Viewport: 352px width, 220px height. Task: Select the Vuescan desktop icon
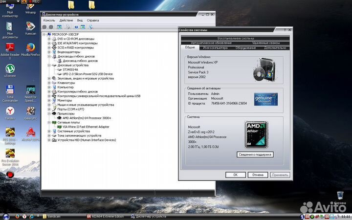point(30,28)
